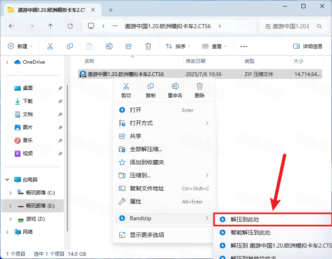
Task: Expand the OneDrive tree node
Action: [7, 62]
